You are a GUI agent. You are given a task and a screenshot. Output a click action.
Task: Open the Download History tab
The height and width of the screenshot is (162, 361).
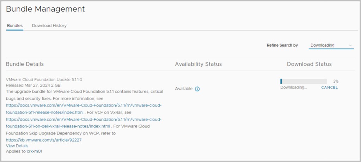pos(49,26)
